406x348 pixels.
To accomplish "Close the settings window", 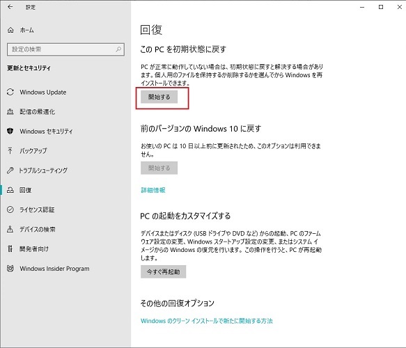I will [400, 7].
